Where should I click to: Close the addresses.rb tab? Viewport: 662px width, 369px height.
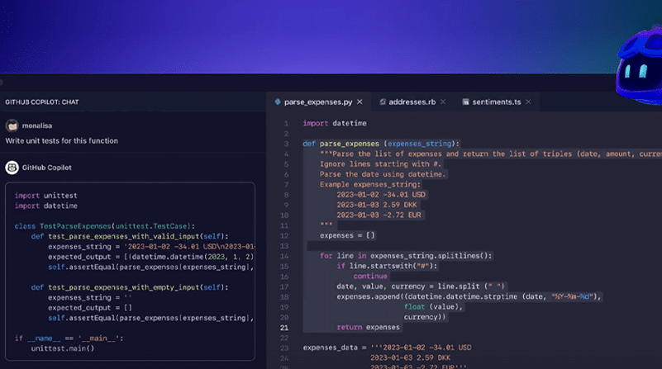click(443, 102)
